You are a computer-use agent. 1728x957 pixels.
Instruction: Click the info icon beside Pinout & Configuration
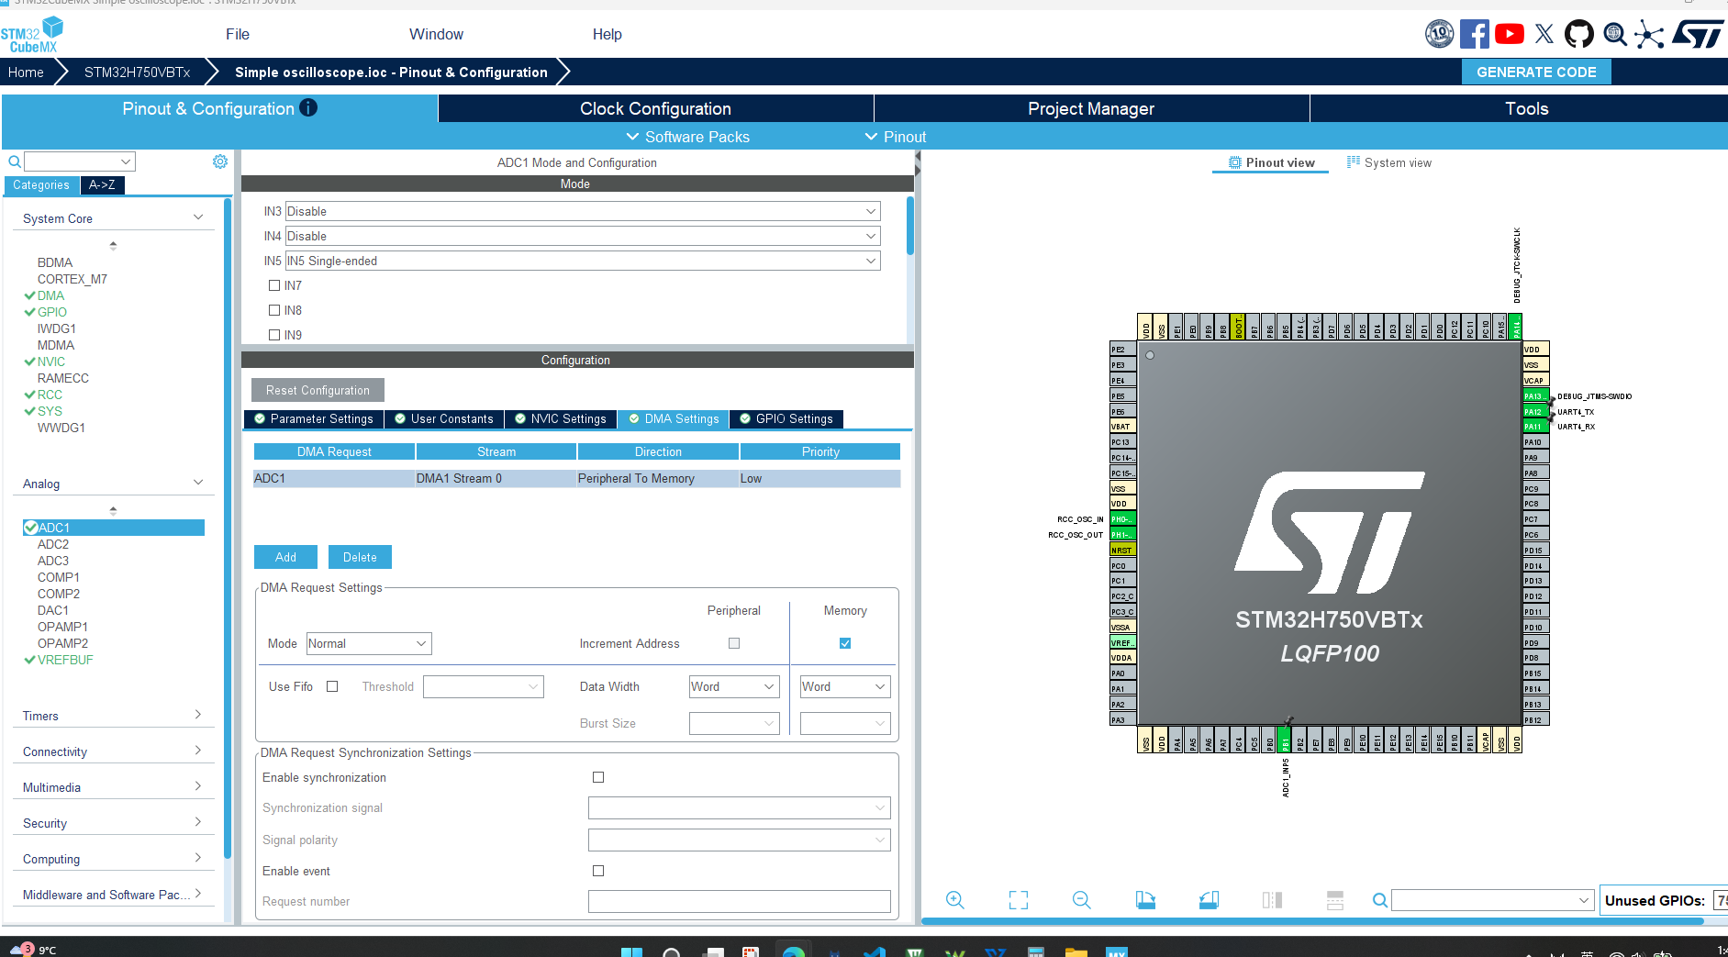point(309,108)
